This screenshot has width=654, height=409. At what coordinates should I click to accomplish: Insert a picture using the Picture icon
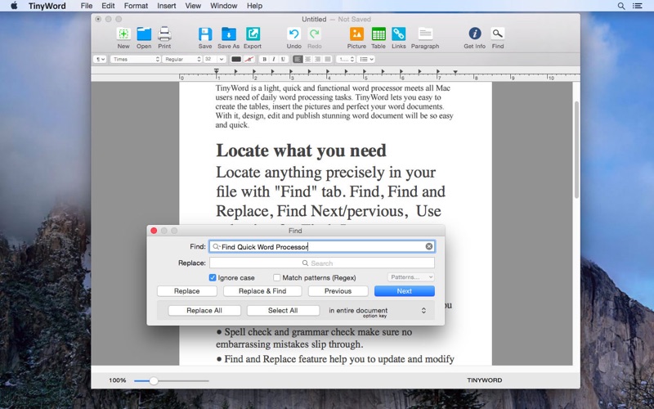click(x=356, y=34)
